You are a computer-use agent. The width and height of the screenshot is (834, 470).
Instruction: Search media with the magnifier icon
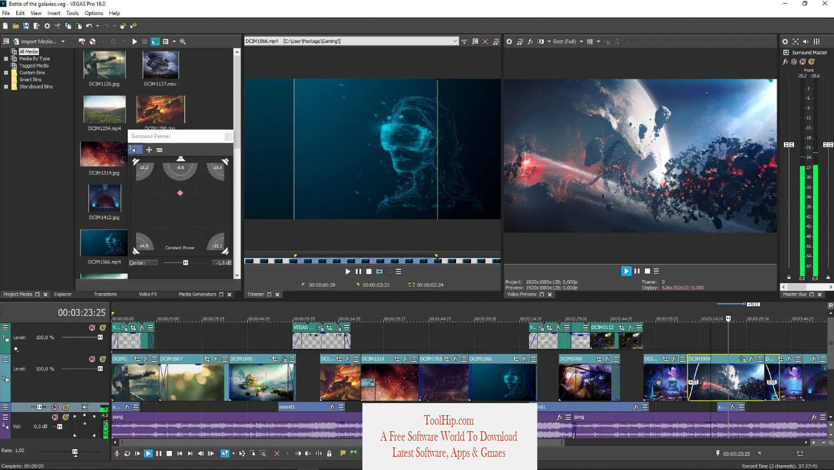(x=183, y=41)
